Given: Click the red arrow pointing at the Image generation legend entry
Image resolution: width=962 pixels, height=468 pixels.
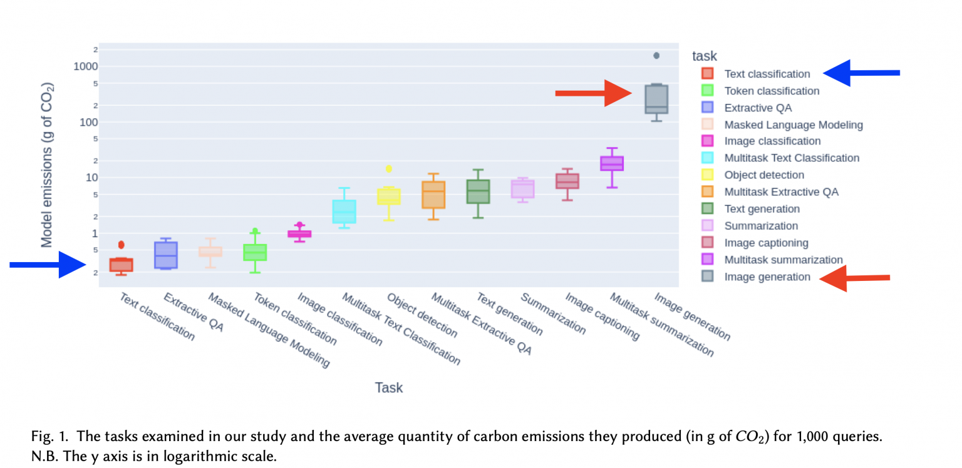Looking at the screenshot, I should click(854, 278).
